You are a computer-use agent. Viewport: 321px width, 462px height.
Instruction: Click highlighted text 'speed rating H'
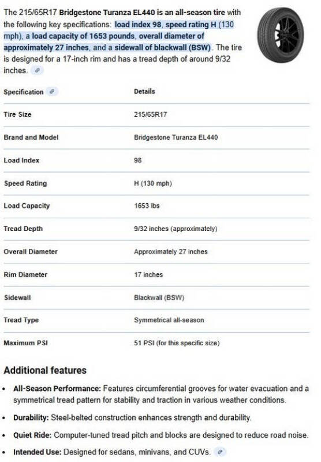point(191,24)
